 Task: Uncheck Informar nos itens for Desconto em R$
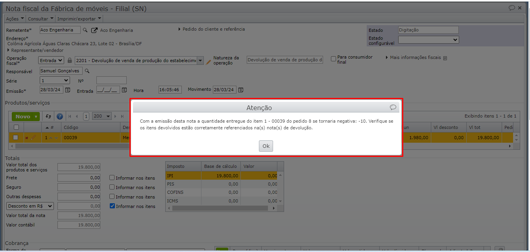tap(112, 206)
